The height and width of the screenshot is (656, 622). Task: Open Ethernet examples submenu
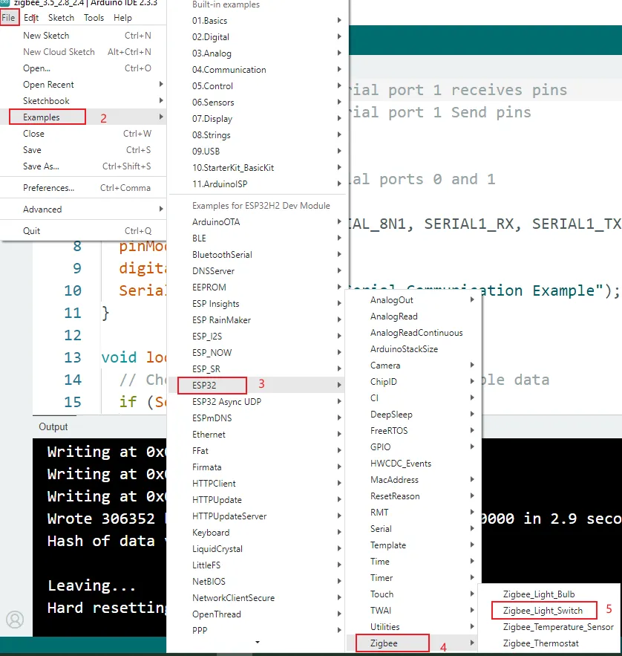coord(257,435)
